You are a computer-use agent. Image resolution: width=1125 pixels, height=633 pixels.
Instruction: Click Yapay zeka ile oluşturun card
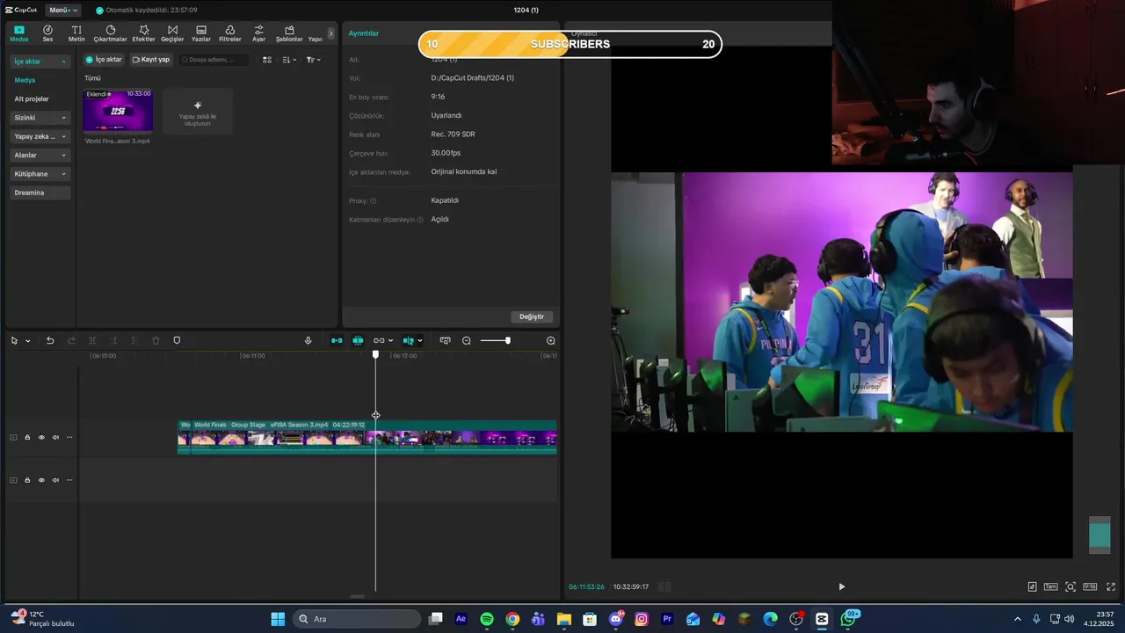point(198,112)
